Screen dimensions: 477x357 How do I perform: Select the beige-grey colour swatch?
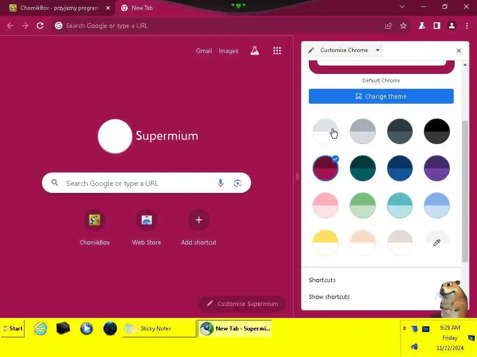pyautogui.click(x=400, y=243)
